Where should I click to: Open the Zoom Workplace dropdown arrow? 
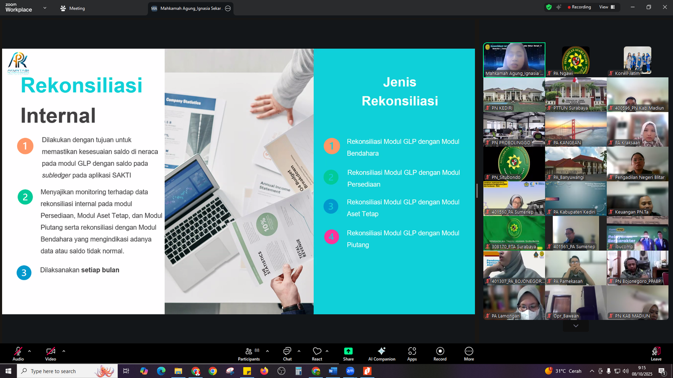[45, 8]
